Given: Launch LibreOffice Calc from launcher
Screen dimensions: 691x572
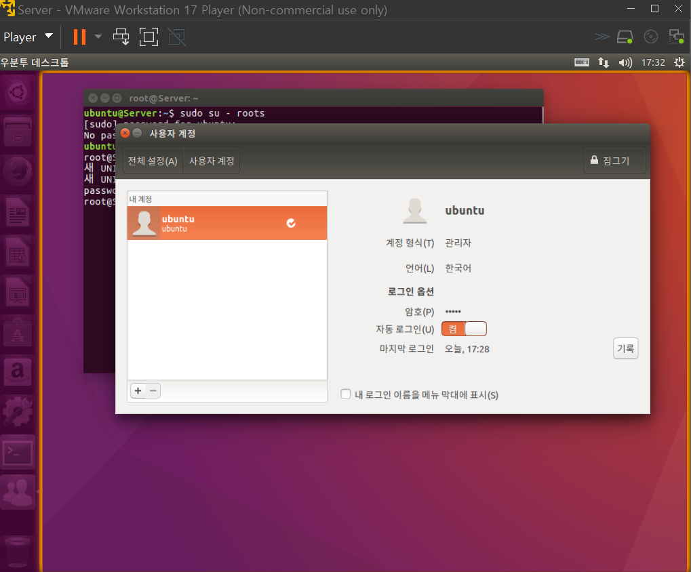Looking at the screenshot, I should [18, 251].
